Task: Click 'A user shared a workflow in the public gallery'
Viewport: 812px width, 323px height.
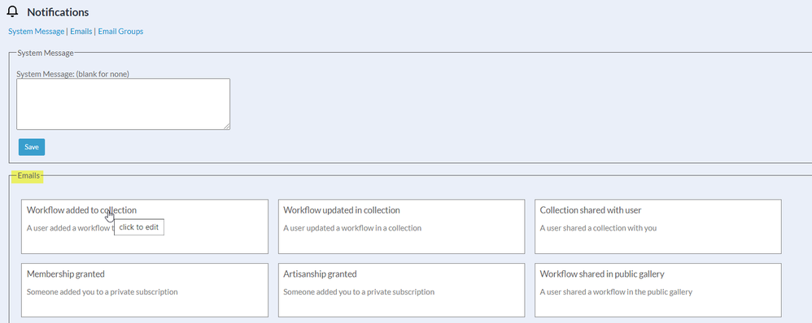Action: (x=616, y=292)
